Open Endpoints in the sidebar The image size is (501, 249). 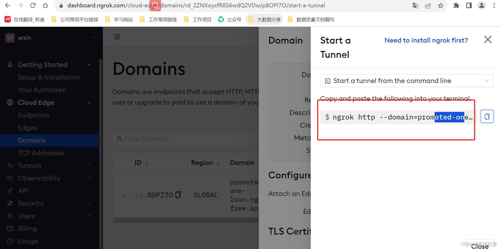point(34,115)
